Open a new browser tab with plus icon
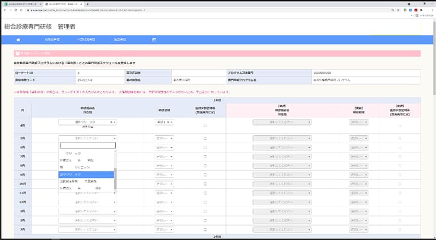Screen dimensions: 436x240 click(88, 4)
